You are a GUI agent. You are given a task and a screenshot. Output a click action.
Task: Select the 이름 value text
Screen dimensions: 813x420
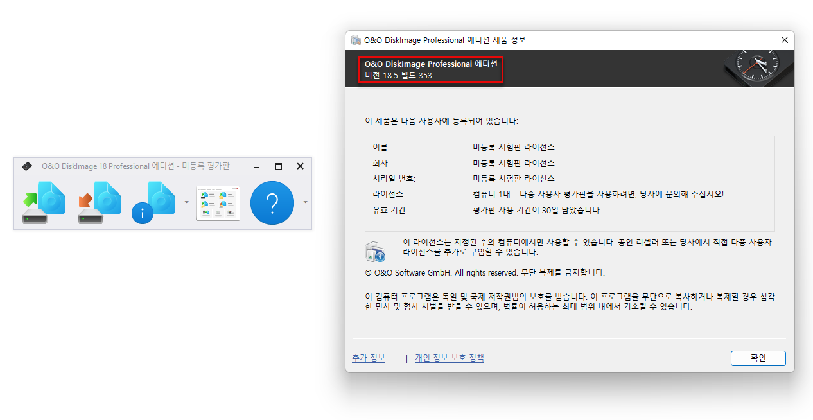tap(514, 147)
